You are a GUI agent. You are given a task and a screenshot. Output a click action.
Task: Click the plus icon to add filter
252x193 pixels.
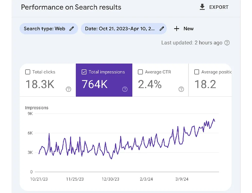pos(177,29)
